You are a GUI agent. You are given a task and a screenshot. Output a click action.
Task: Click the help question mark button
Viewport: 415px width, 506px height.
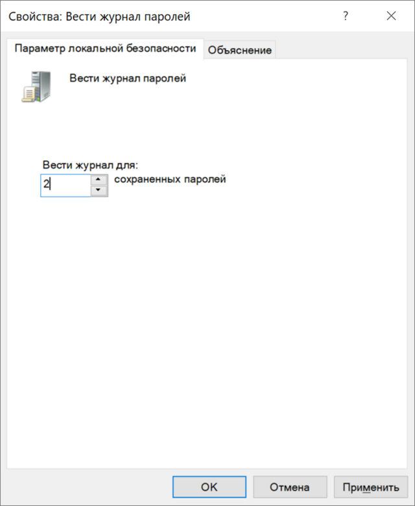click(x=346, y=16)
